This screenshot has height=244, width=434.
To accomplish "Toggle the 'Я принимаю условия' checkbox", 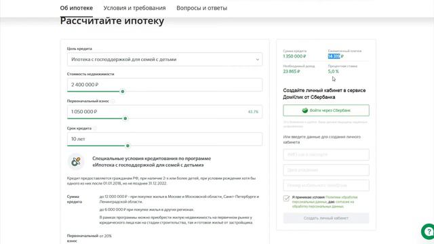I will 286,198.
